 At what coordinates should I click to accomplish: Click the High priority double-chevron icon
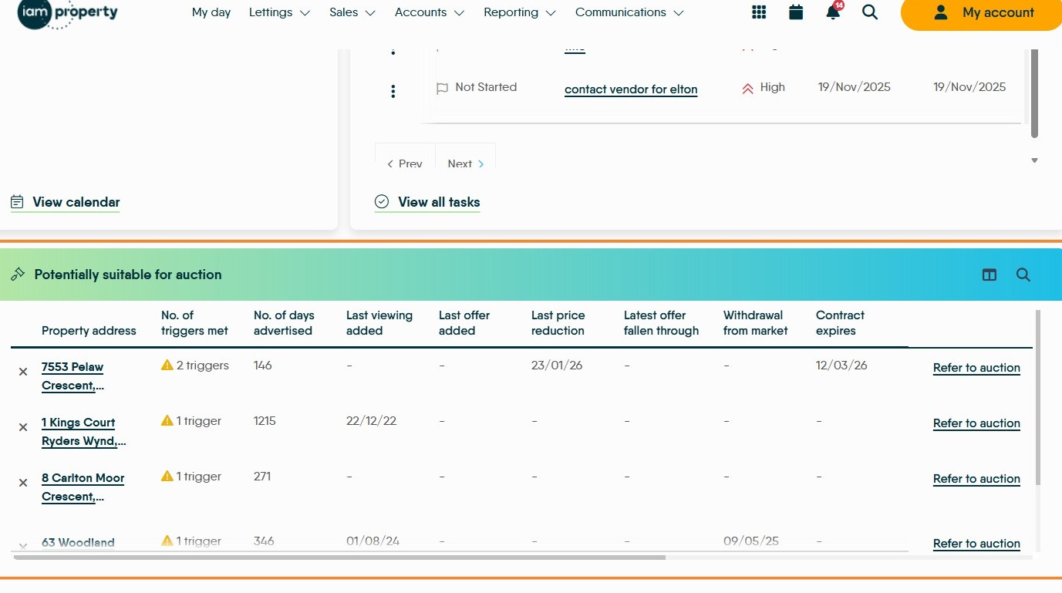pos(747,89)
